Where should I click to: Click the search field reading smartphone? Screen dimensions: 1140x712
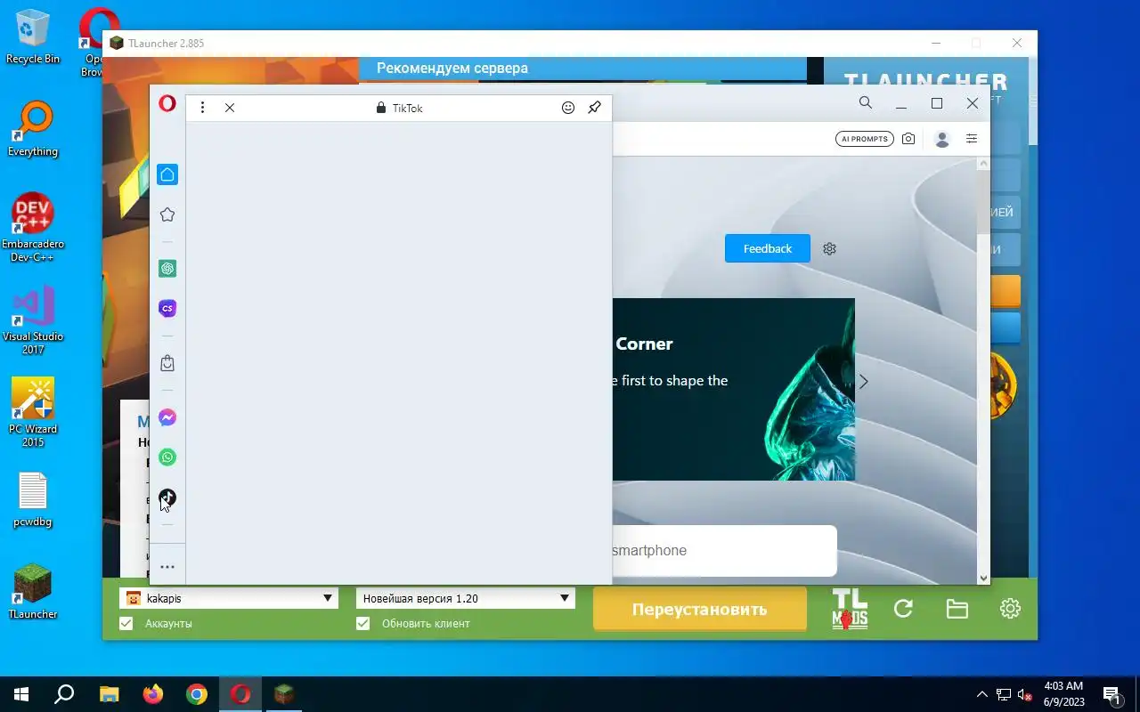click(x=724, y=550)
